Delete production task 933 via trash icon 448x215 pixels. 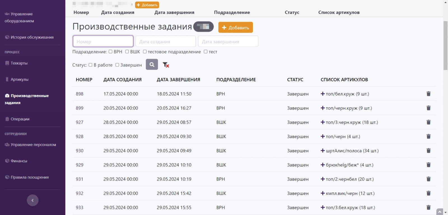click(x=428, y=207)
